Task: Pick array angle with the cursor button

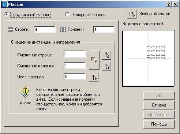Action: pos(94,77)
